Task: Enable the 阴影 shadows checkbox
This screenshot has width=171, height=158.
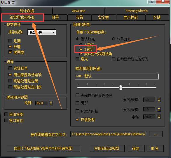Action: [x=77, y=103]
